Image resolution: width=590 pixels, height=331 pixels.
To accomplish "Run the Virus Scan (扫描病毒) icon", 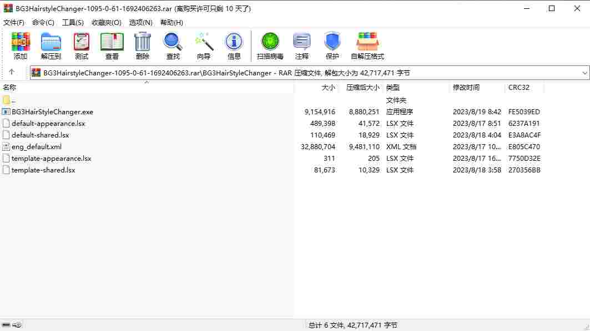I will pos(270,45).
